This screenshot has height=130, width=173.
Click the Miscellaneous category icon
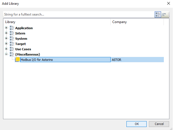(x=12, y=54)
